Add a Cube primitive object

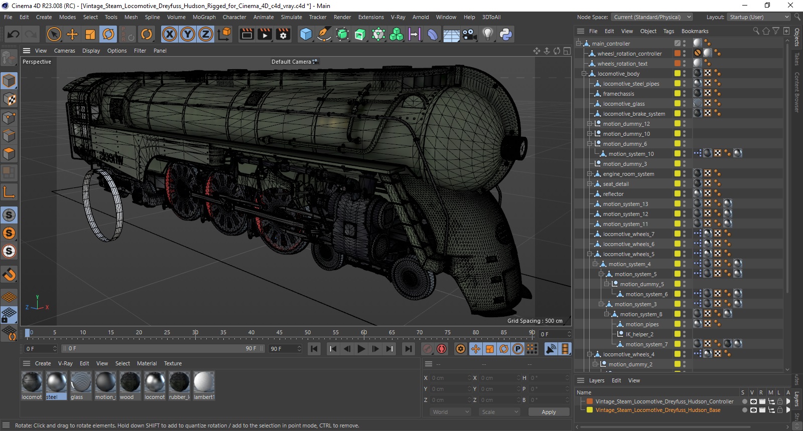tap(306, 34)
